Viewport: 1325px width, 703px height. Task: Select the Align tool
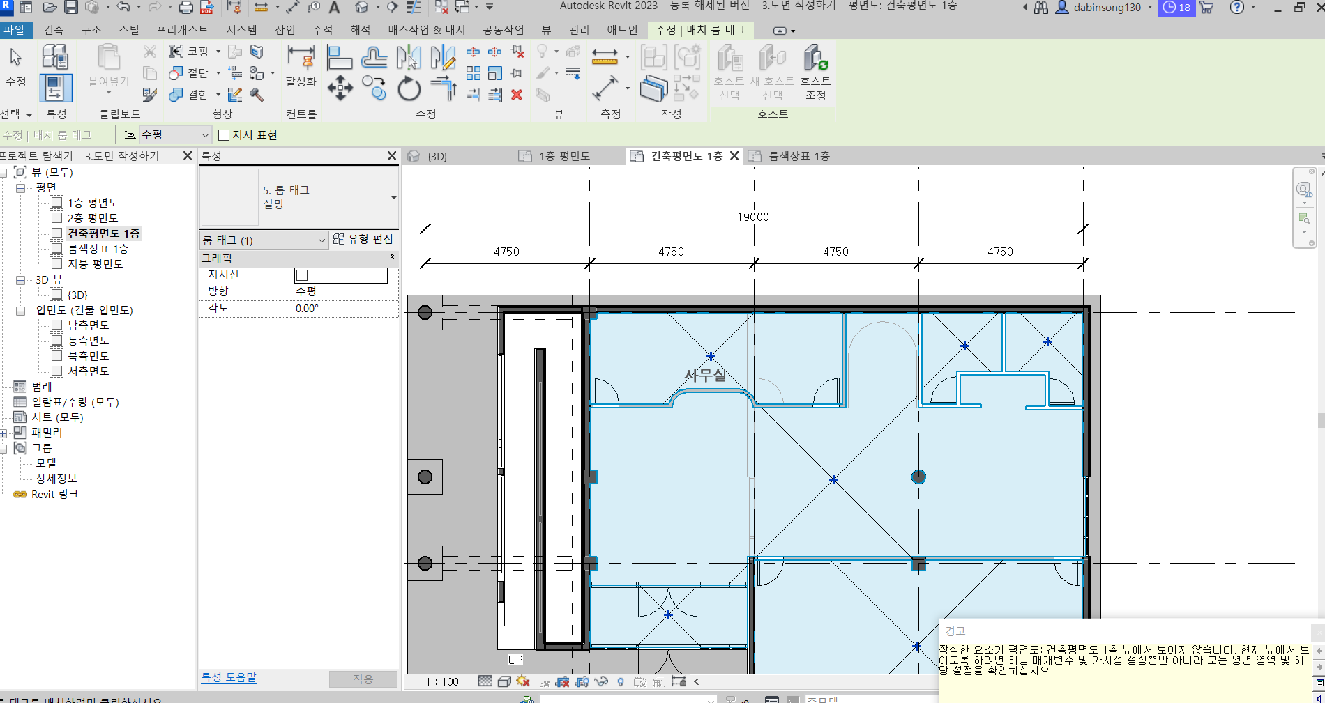340,57
